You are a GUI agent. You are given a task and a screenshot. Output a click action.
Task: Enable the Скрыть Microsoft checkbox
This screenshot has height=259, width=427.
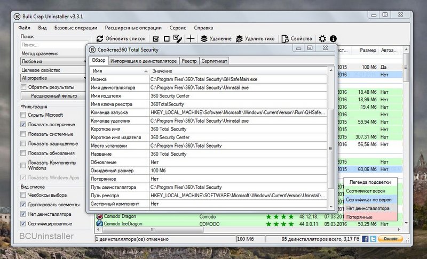23,115
